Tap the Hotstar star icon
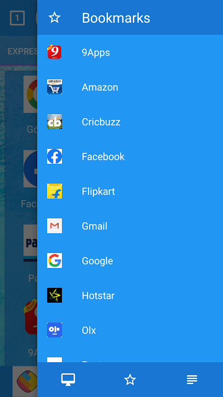Image resolution: width=223 pixels, height=397 pixels. [x=55, y=295]
